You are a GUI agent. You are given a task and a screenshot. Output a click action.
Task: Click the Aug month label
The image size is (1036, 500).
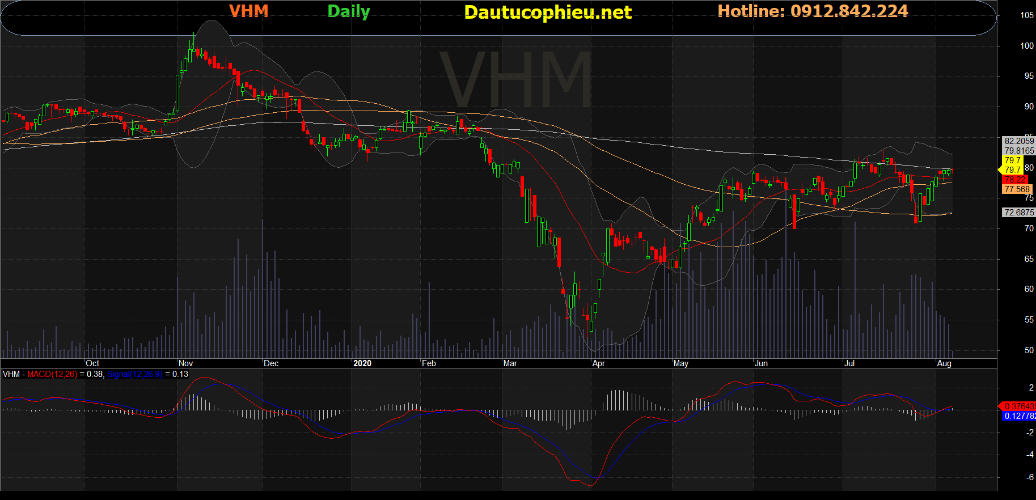pos(944,363)
